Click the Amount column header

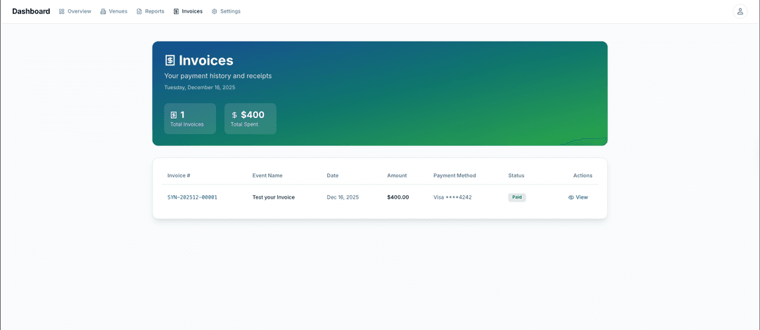397,176
